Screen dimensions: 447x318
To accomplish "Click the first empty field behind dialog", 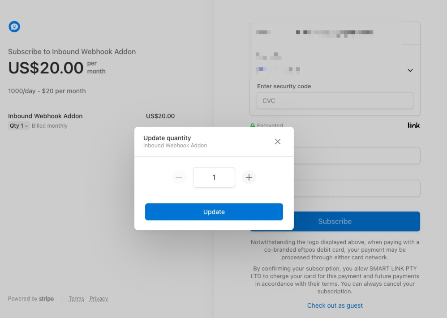I will (357, 155).
